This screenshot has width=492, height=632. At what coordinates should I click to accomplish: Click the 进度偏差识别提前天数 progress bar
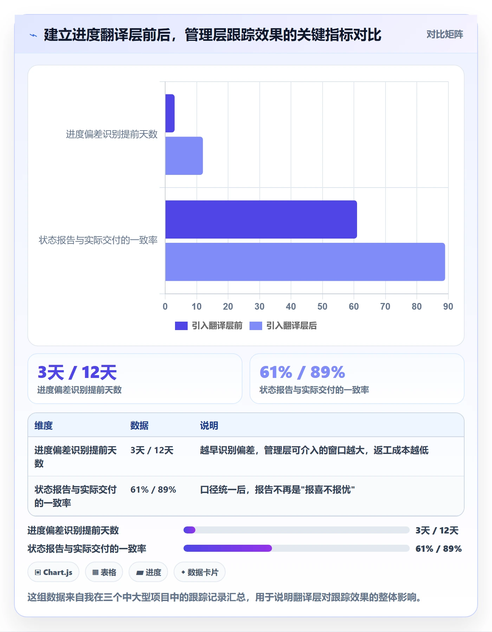[296, 530]
